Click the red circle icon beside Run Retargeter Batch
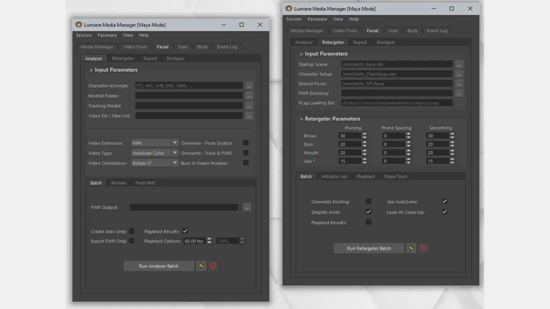 [423, 248]
